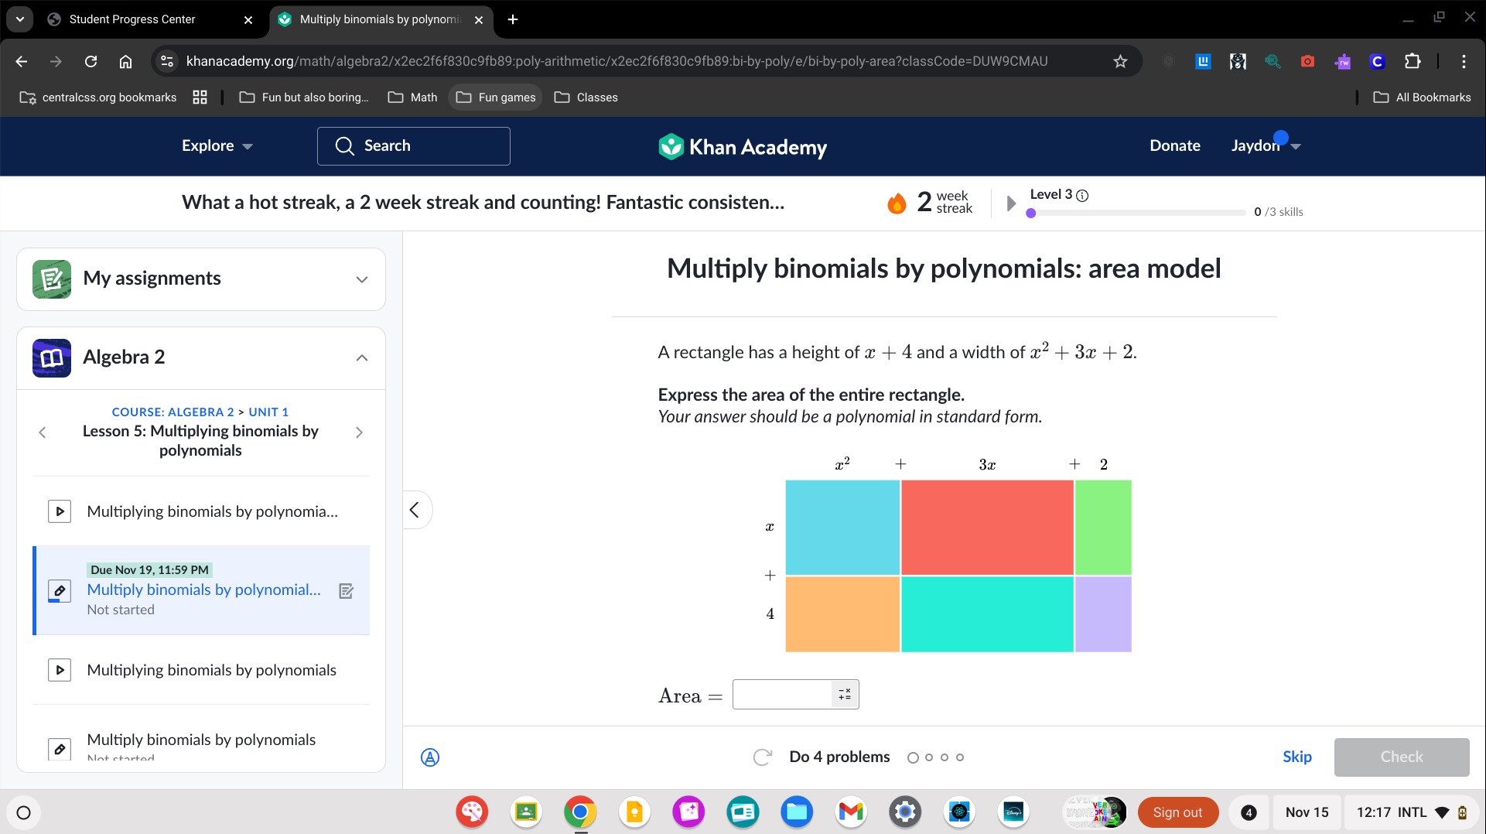Open the Fun games bookmarks folder
Viewport: 1486px width, 834px height.
496,97
